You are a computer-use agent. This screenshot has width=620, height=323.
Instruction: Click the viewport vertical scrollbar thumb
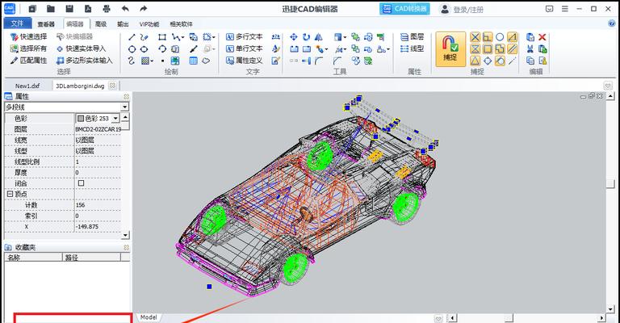tap(610, 183)
